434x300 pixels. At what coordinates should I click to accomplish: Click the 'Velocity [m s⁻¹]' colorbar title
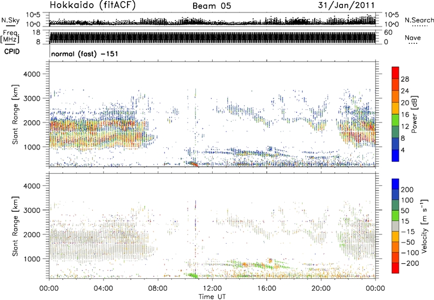(424, 226)
